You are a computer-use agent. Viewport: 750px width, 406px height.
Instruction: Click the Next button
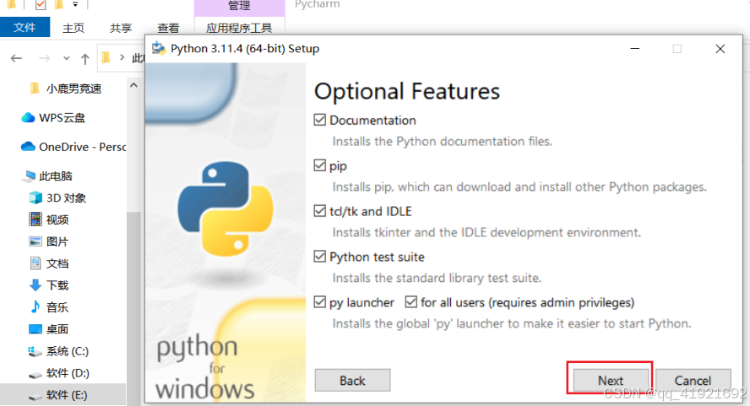pyautogui.click(x=611, y=380)
